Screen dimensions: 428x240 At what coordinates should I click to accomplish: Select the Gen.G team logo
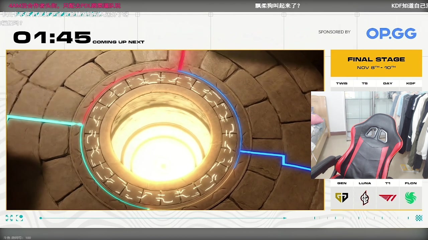point(342,198)
